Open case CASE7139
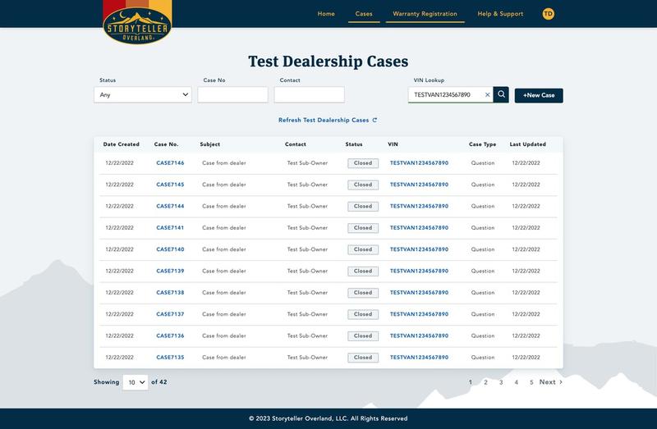 coord(170,272)
